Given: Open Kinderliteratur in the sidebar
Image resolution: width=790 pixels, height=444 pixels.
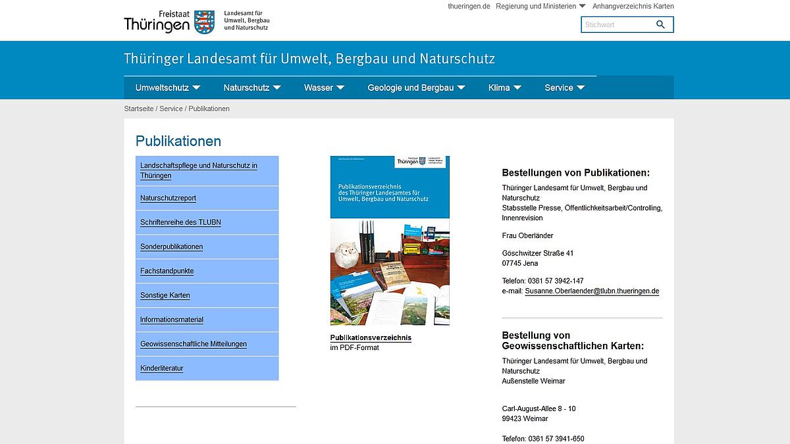Looking at the screenshot, I should point(207,368).
